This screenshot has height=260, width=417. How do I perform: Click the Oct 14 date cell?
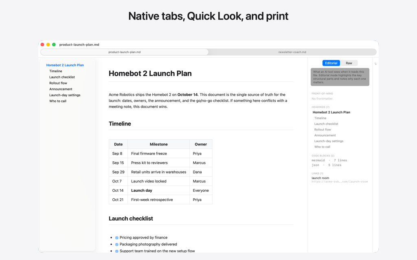(x=118, y=191)
